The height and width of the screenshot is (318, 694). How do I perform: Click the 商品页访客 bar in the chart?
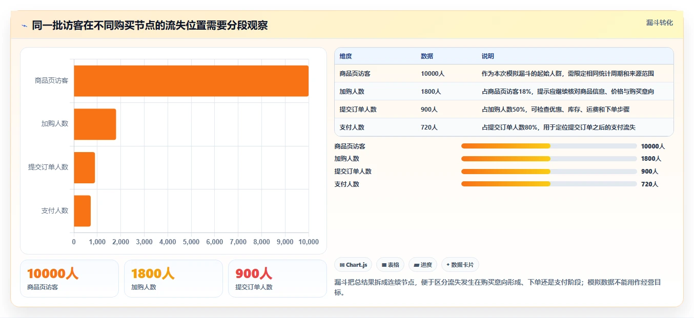(191, 81)
